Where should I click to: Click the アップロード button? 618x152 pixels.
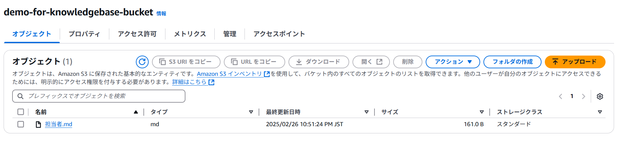click(575, 62)
